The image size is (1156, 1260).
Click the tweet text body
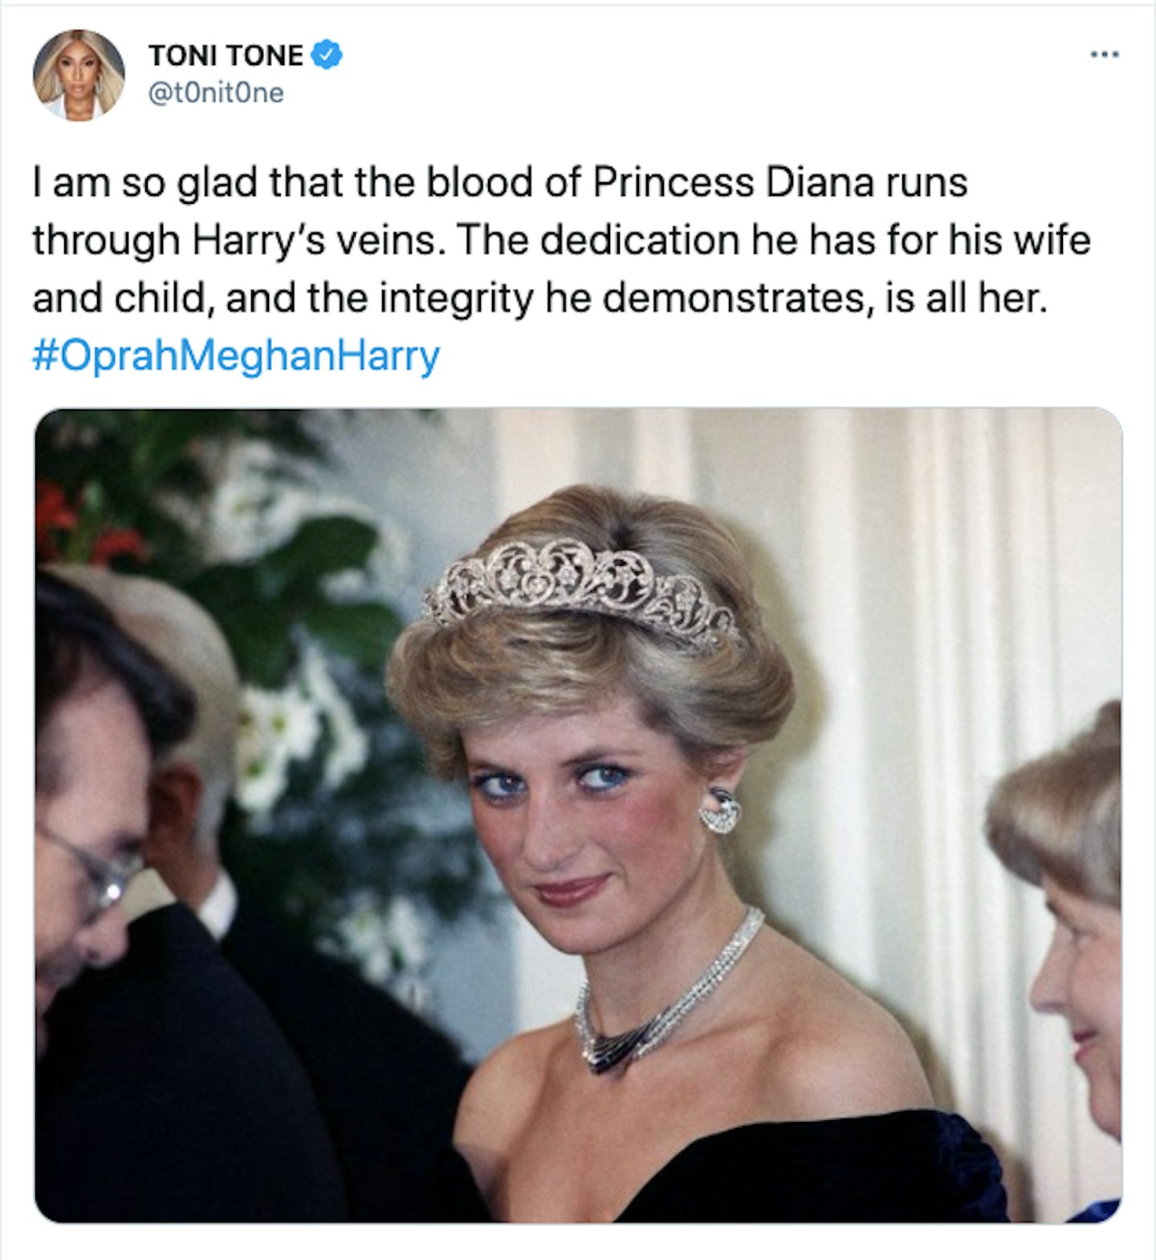click(x=562, y=241)
